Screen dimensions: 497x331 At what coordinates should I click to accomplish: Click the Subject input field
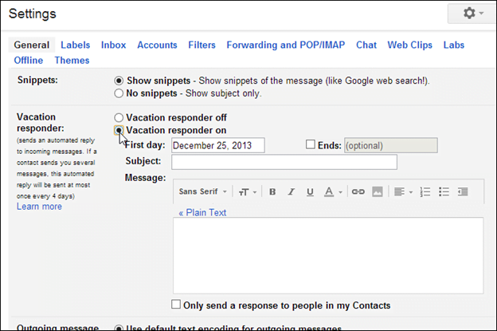284,162
